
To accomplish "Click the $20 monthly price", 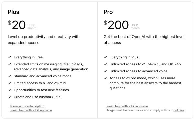I will (x=22, y=25).
